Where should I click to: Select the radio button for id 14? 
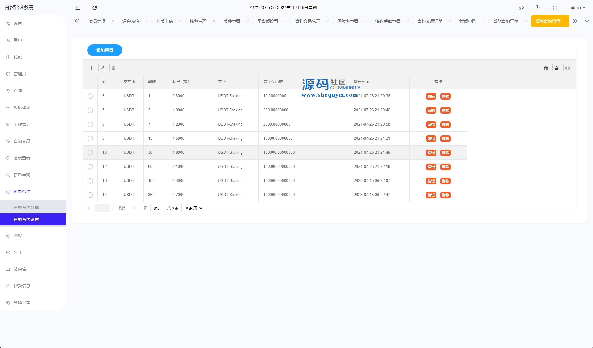(x=90, y=195)
